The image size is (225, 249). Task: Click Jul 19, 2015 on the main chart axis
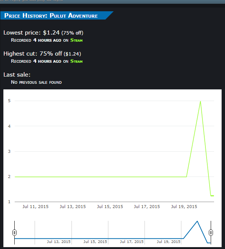click(184, 207)
